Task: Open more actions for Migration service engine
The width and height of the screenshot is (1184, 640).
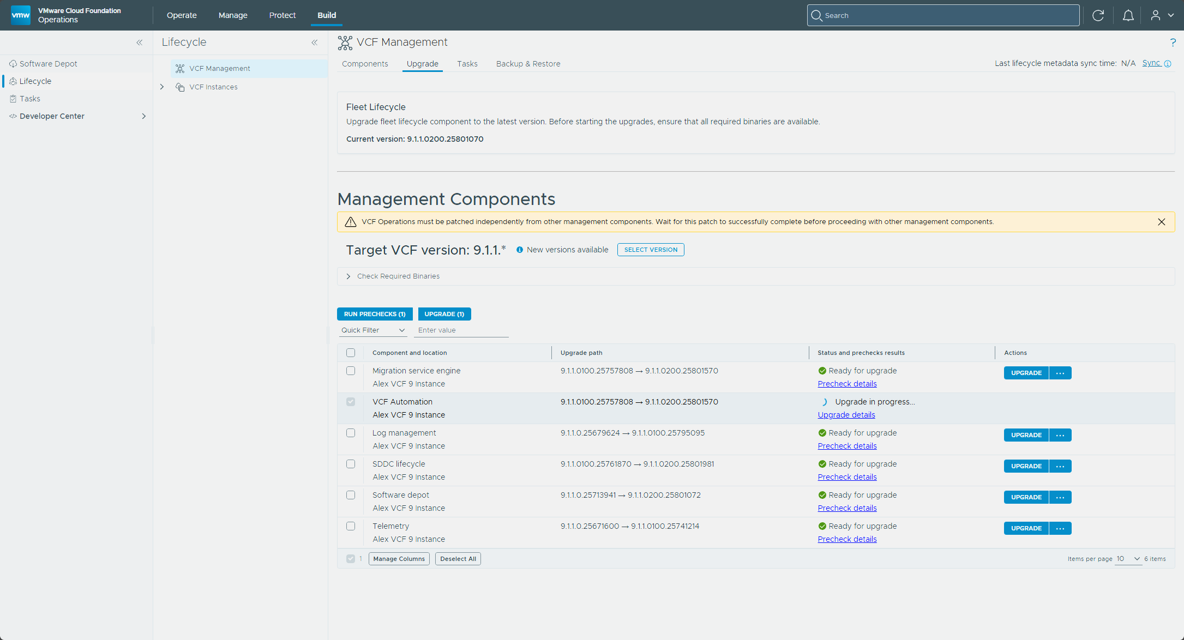Action: point(1060,373)
